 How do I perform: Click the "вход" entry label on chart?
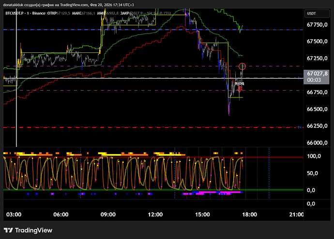(239, 83)
